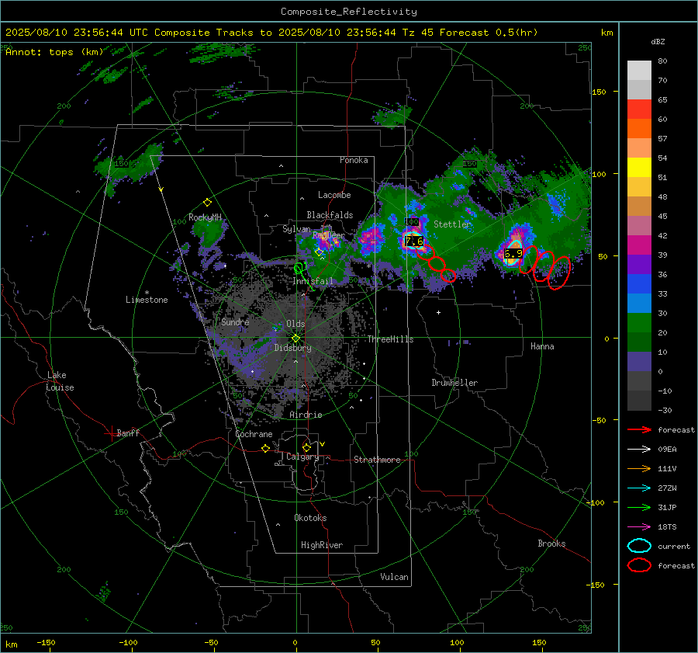Click the Banff town label

128,432
